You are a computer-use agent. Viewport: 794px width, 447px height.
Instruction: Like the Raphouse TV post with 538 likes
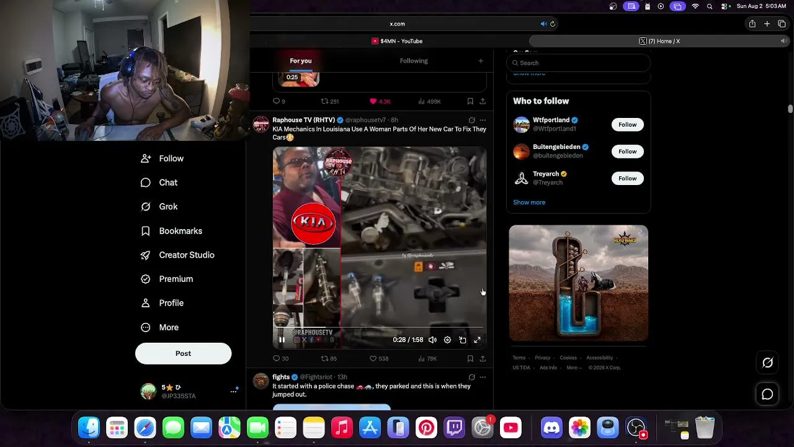[378, 358]
